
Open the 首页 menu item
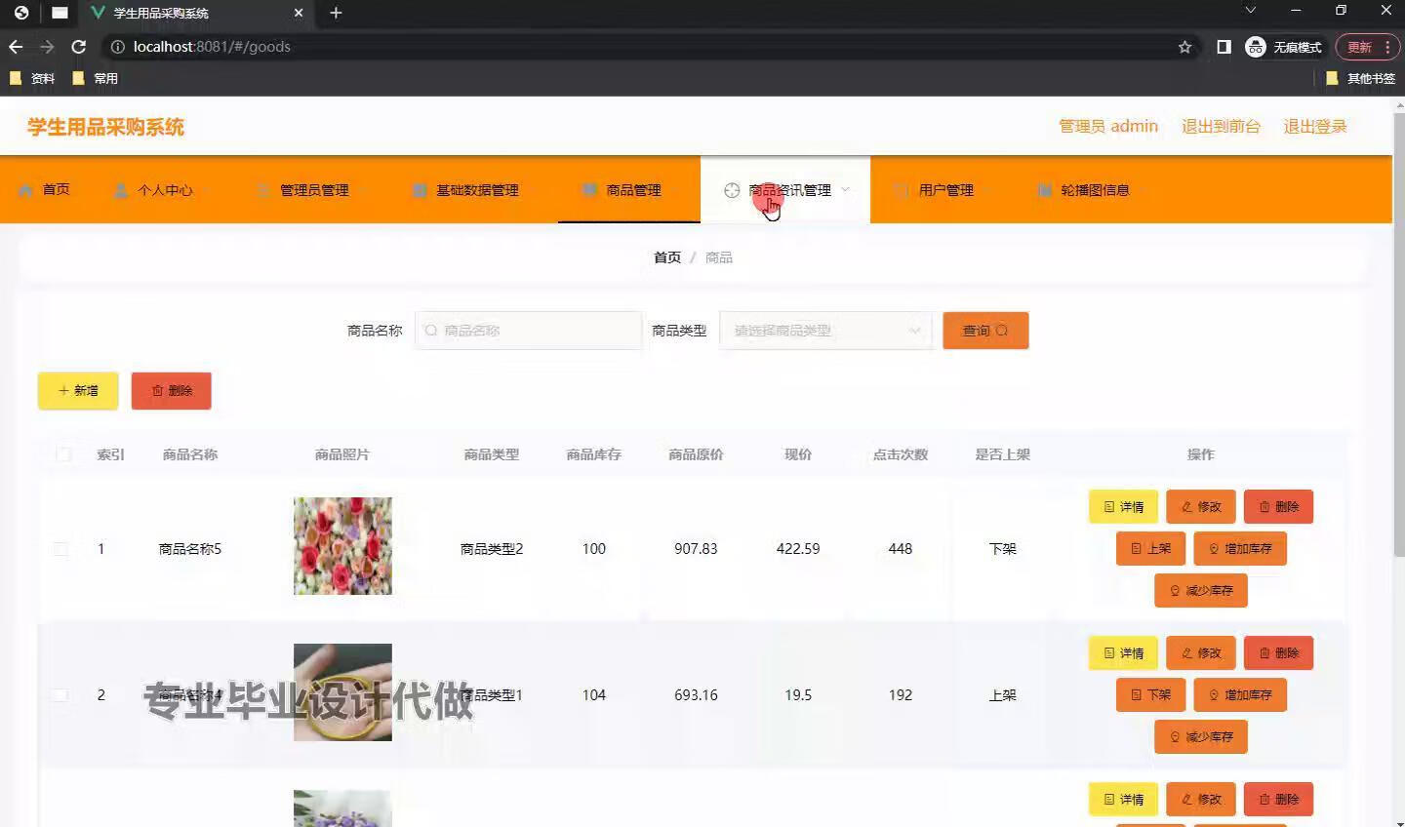tap(45, 190)
